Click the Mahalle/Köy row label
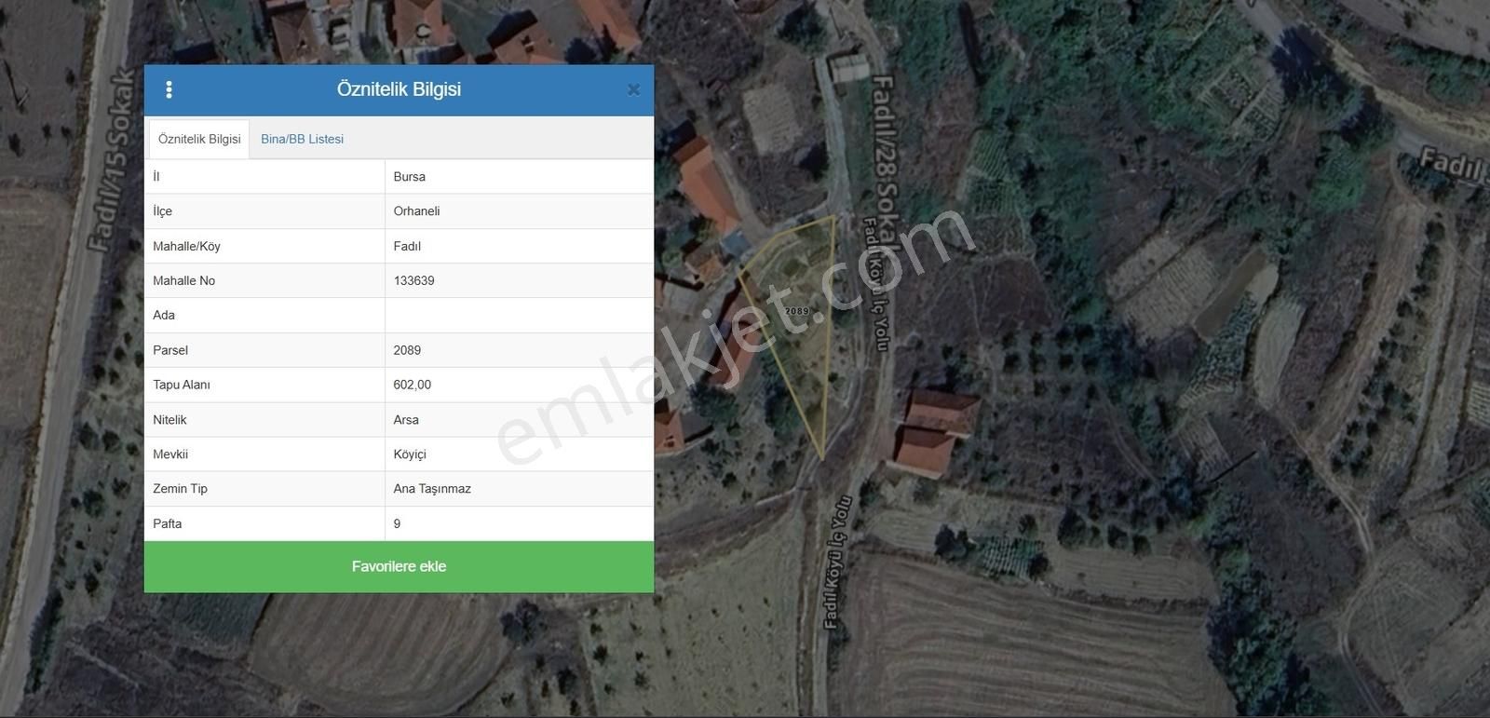Image resolution: width=1490 pixels, height=718 pixels. click(x=186, y=246)
